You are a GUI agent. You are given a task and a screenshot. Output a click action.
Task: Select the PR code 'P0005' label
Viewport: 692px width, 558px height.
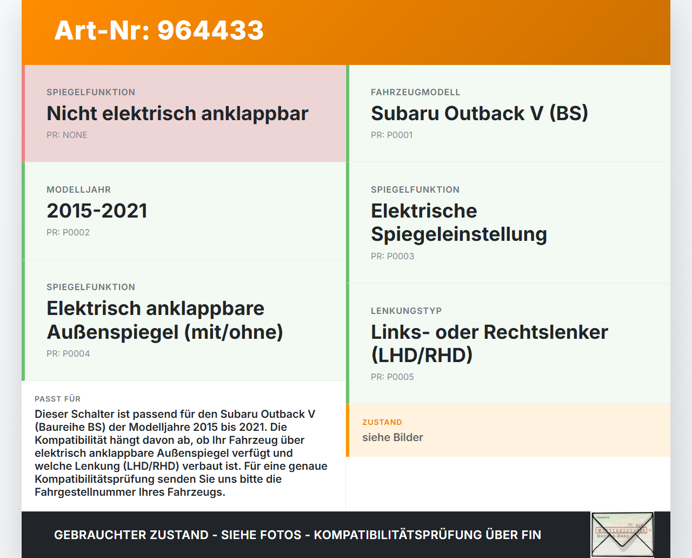coord(392,377)
